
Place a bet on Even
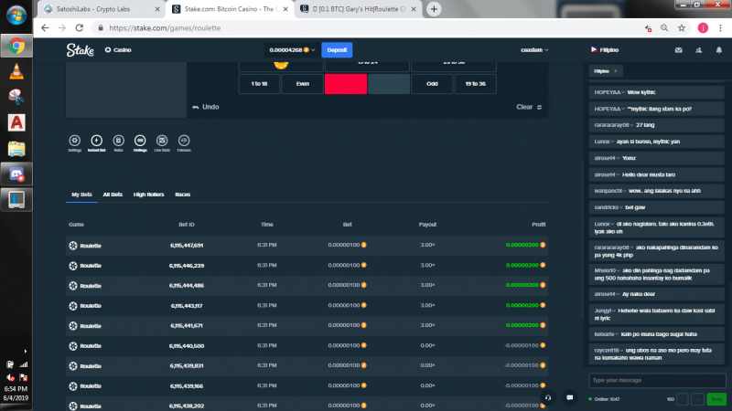click(303, 84)
